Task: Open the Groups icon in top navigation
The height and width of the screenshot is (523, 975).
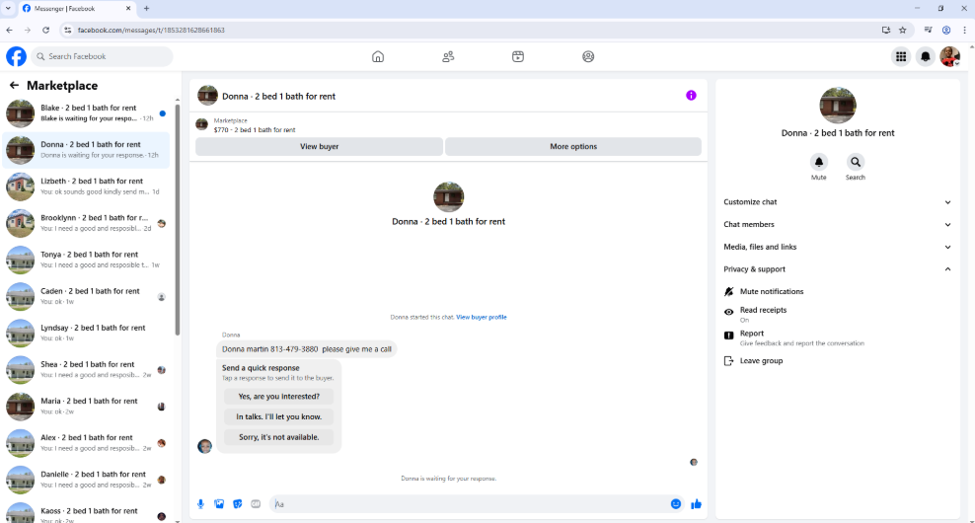Action: 588,56
